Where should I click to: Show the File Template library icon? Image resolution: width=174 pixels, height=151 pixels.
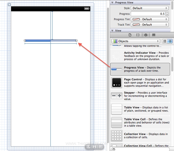pos(130,35)
